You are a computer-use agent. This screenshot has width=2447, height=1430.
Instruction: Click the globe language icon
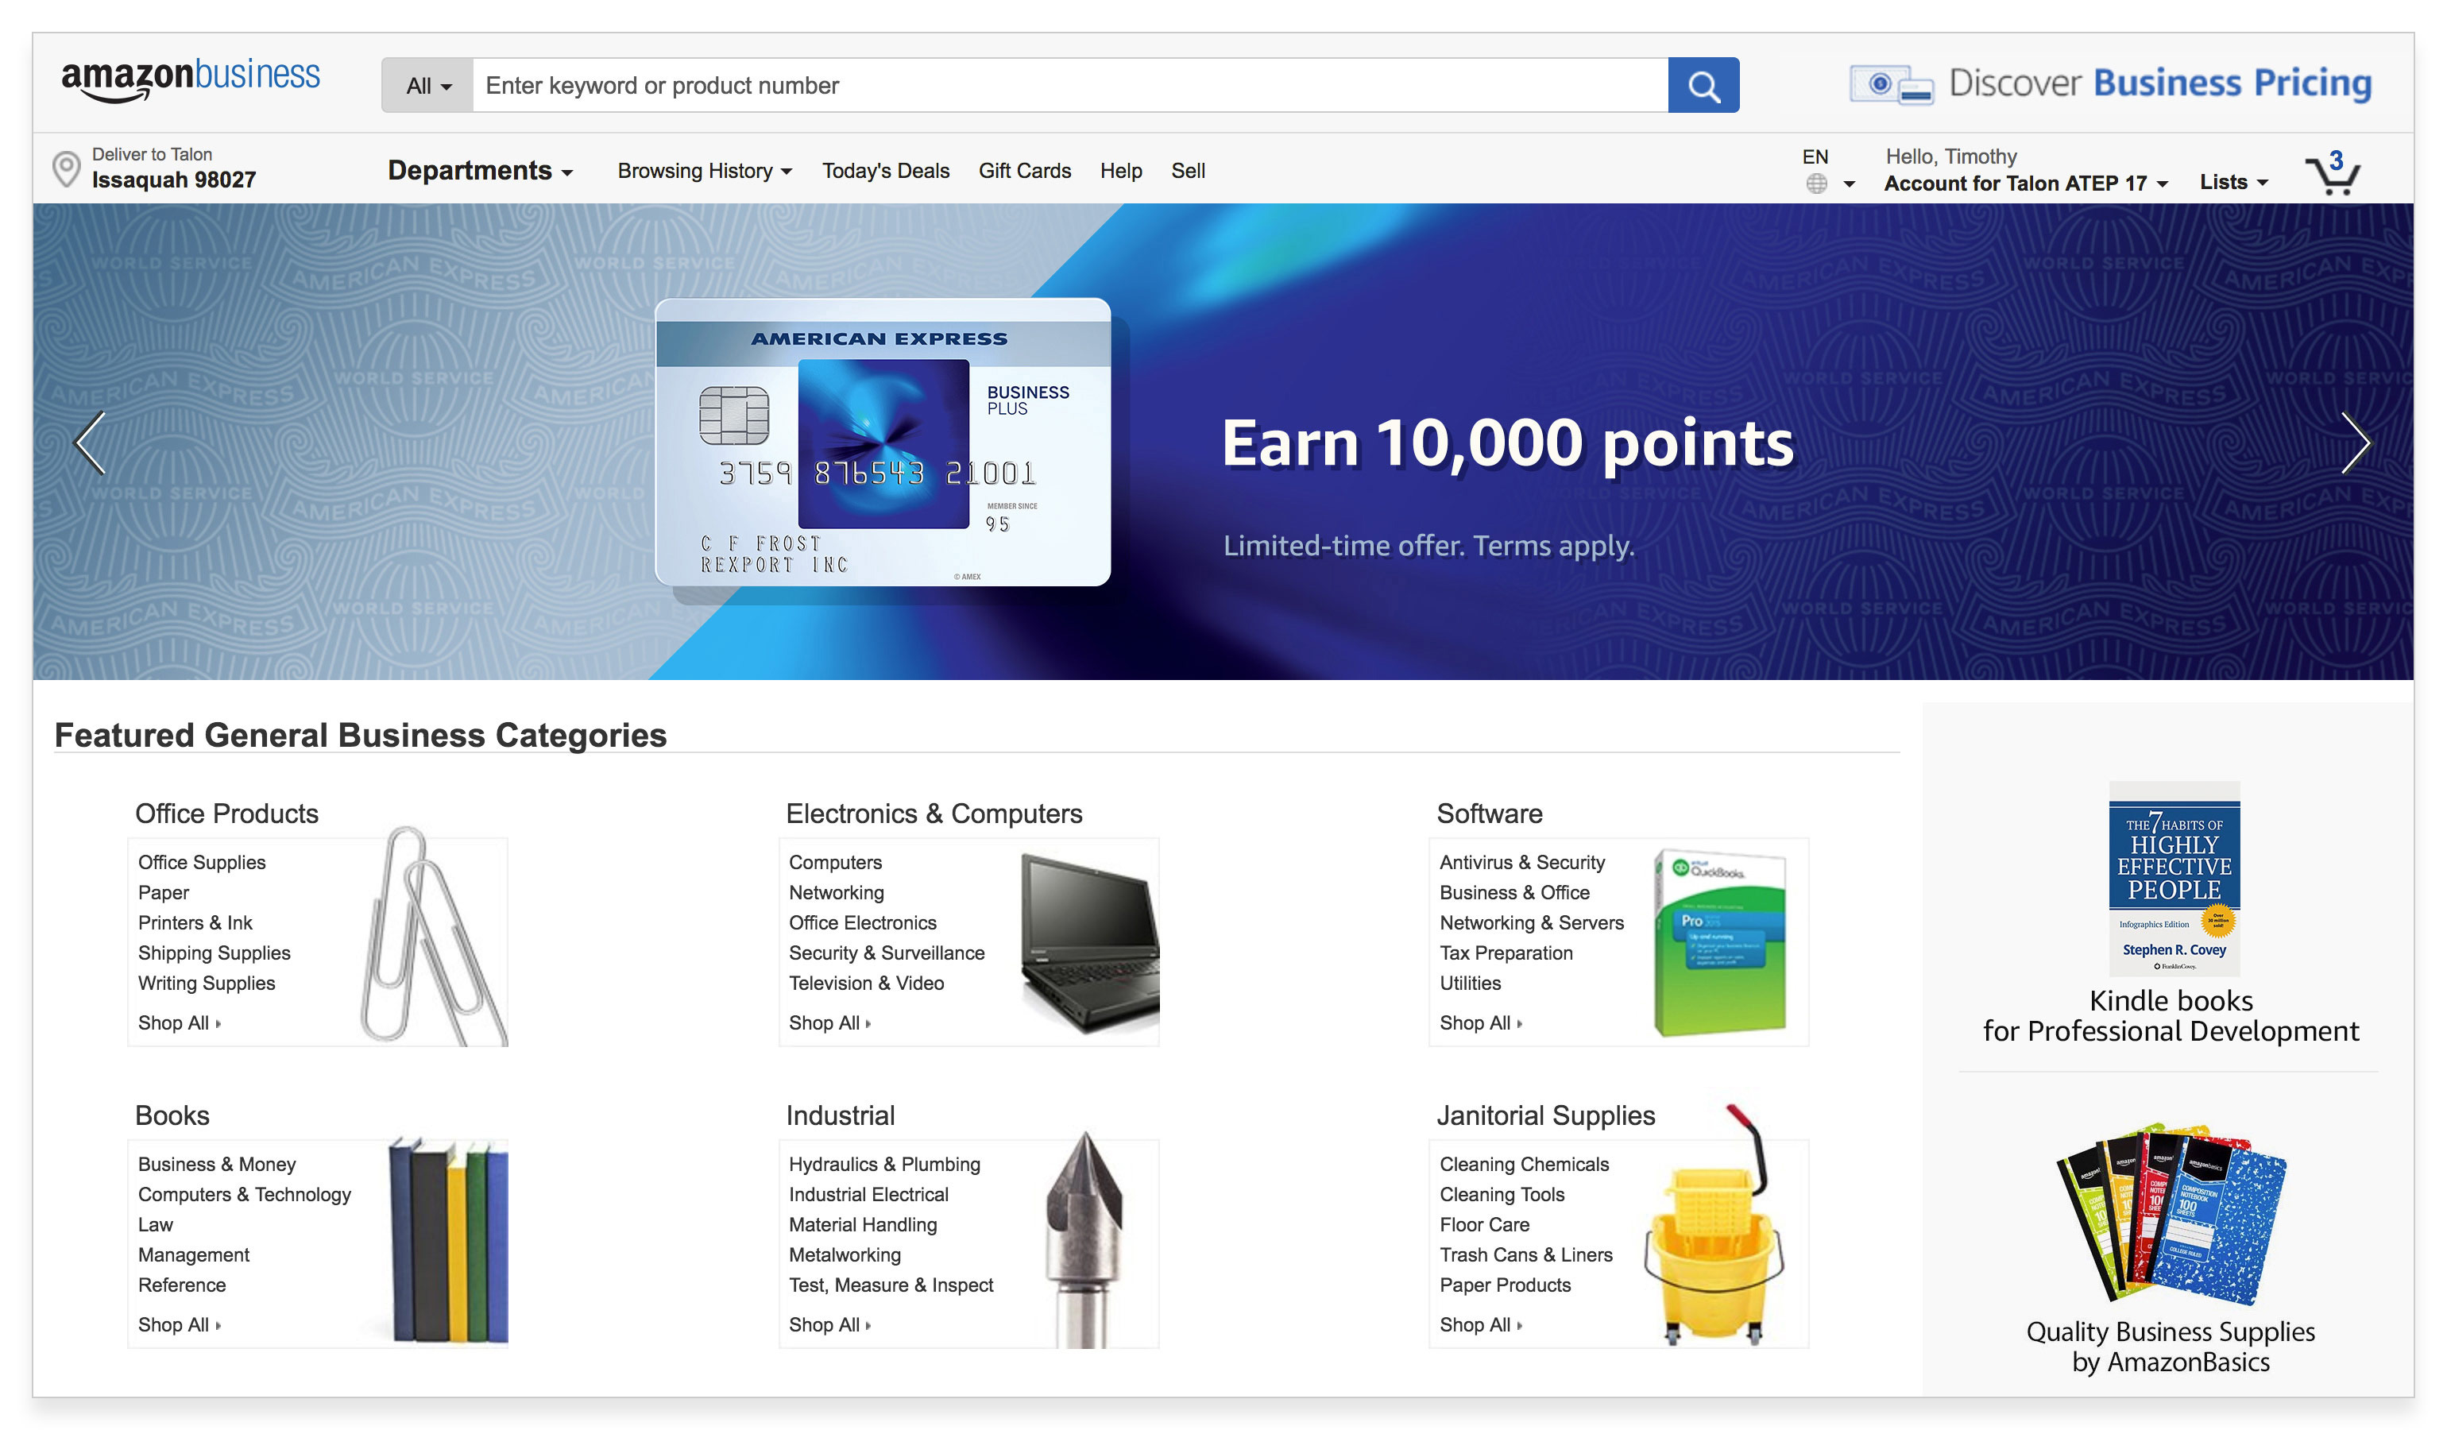coord(1816,184)
